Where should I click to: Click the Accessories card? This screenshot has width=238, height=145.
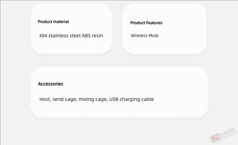click(x=119, y=92)
